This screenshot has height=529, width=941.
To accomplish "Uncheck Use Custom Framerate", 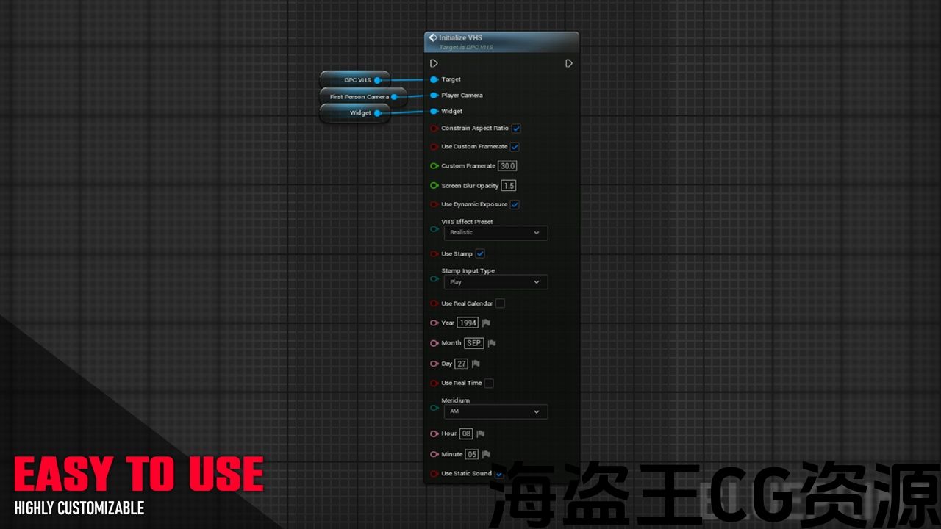I will 515,147.
